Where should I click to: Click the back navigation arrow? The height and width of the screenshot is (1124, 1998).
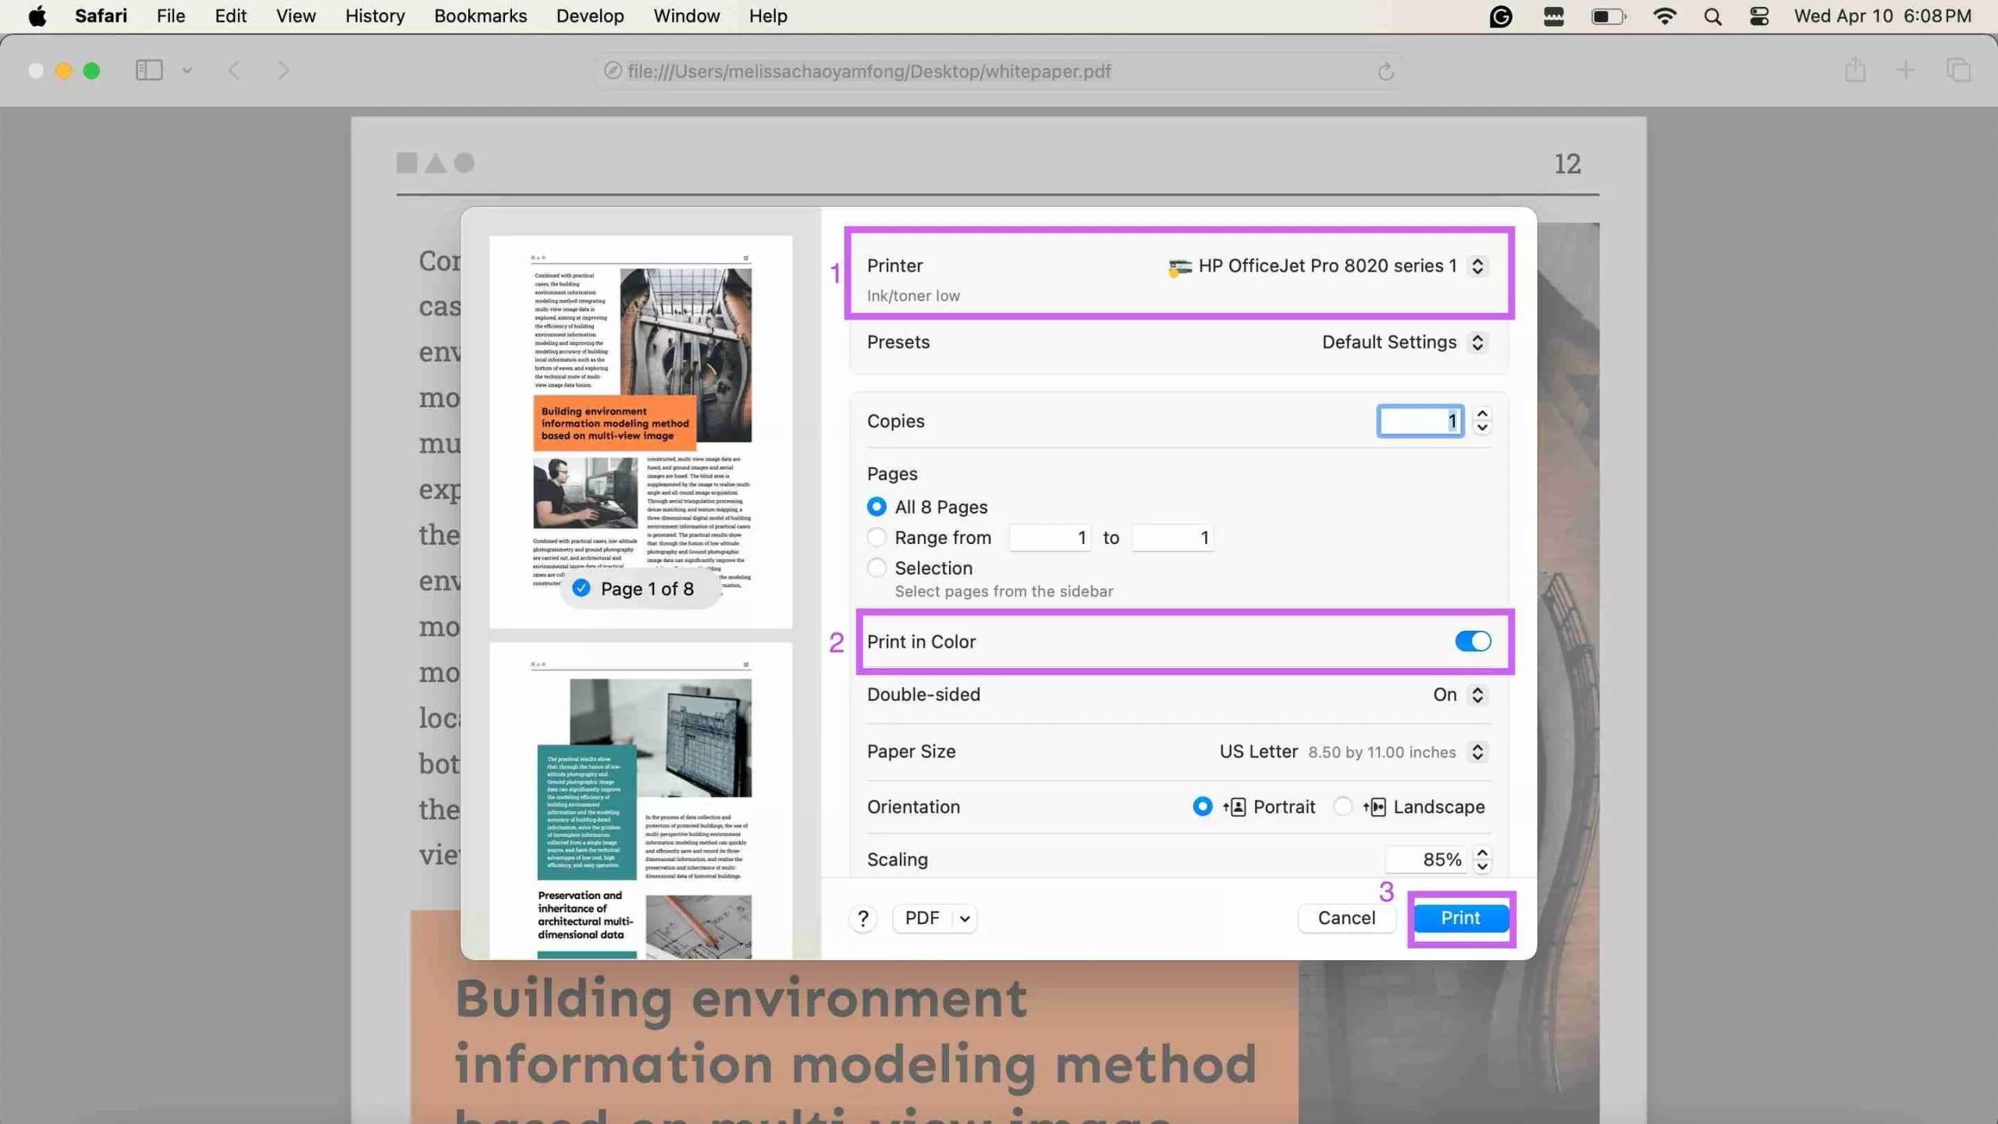coord(234,70)
